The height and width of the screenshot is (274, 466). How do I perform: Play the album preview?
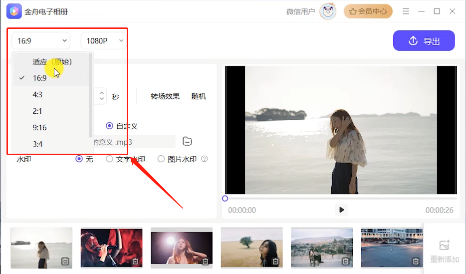(x=341, y=210)
